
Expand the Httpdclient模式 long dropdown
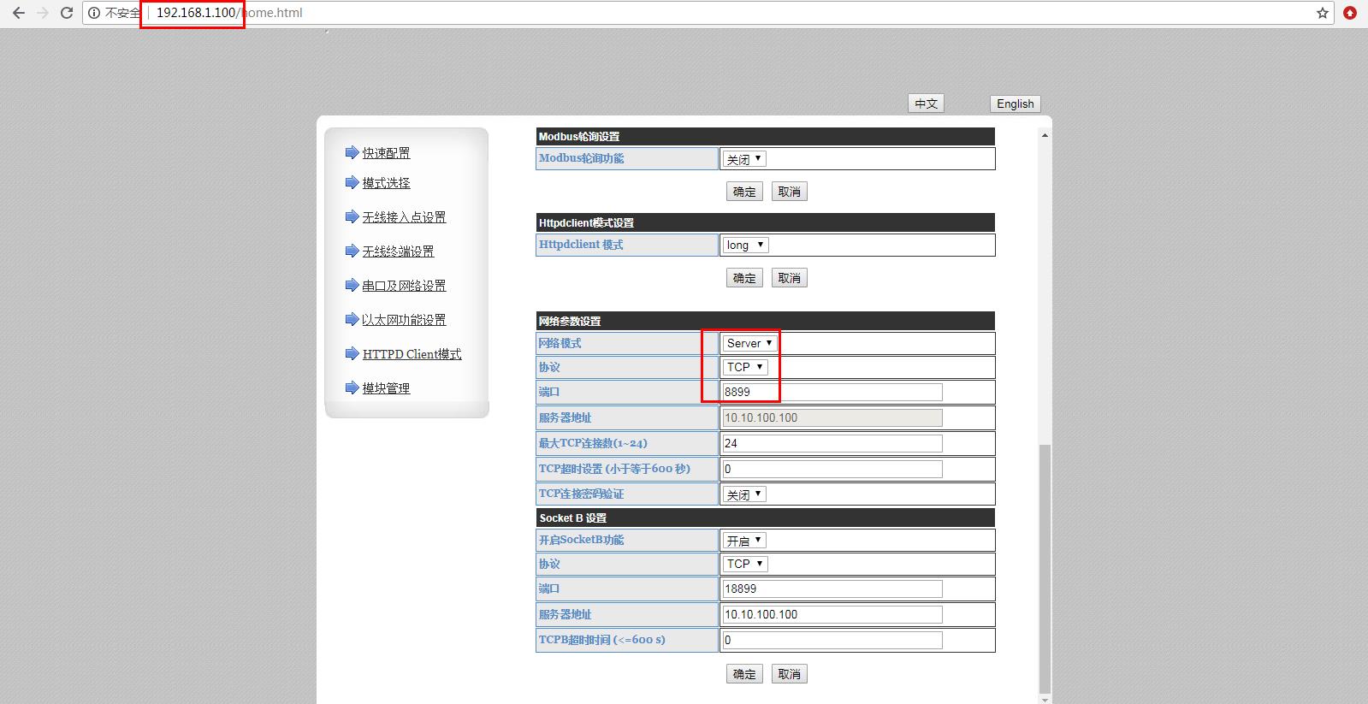[x=746, y=245]
